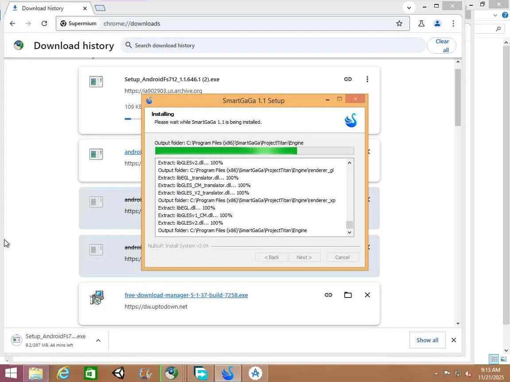Click the installation progress bar in SmartGaGa Setup
Image resolution: width=510 pixels, height=382 pixels.
pyautogui.click(x=255, y=151)
